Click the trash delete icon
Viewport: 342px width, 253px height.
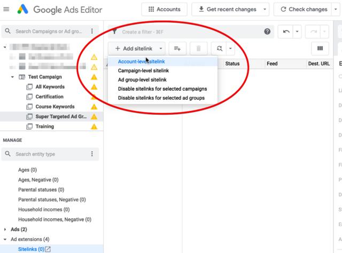click(x=198, y=49)
